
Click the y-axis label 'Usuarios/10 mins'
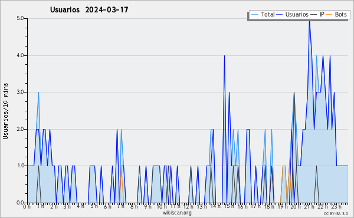point(5,111)
